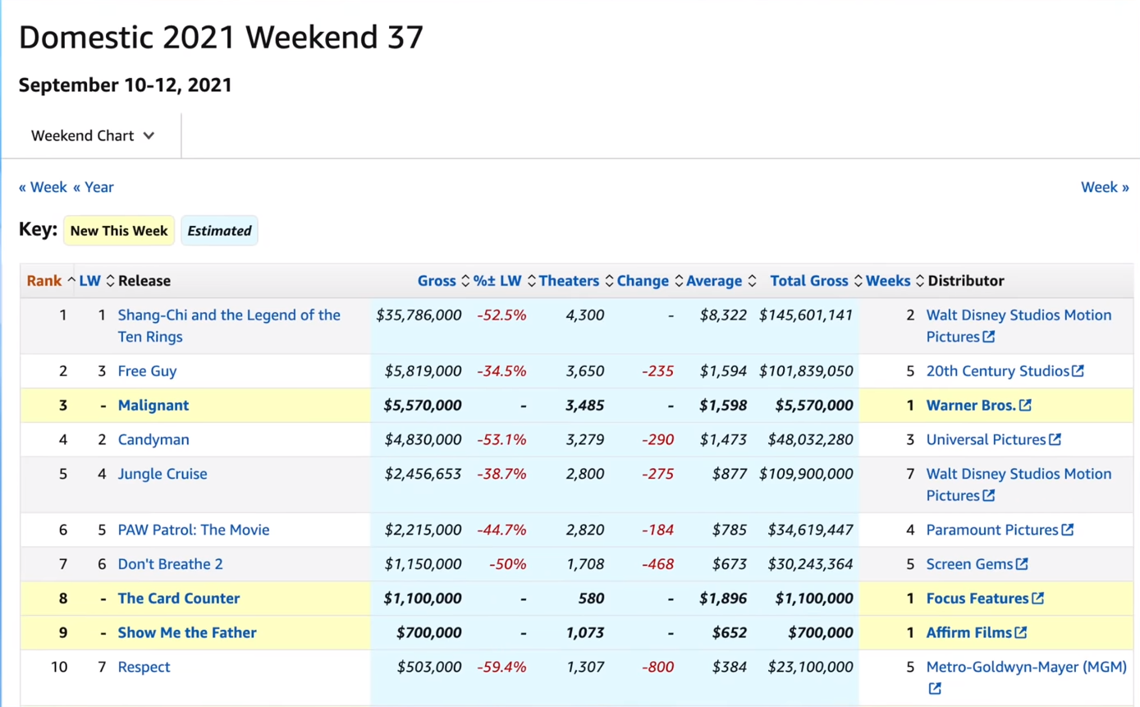This screenshot has height=707, width=1140.
Task: Click external link icon beside Focus Features
Action: tap(1037, 599)
